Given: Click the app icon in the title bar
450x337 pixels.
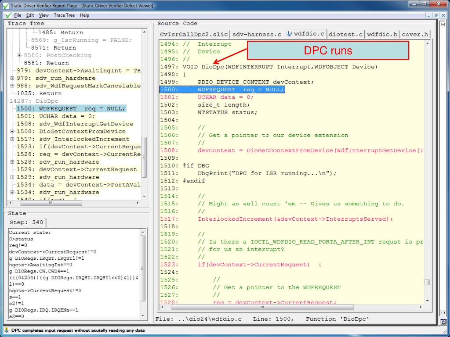Looking at the screenshot, I should pyautogui.click(x=6, y=5).
